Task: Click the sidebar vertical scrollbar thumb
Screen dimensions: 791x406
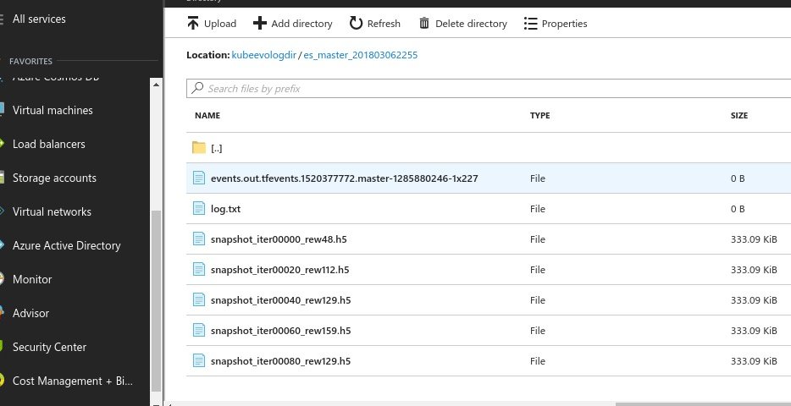Action: [x=156, y=301]
